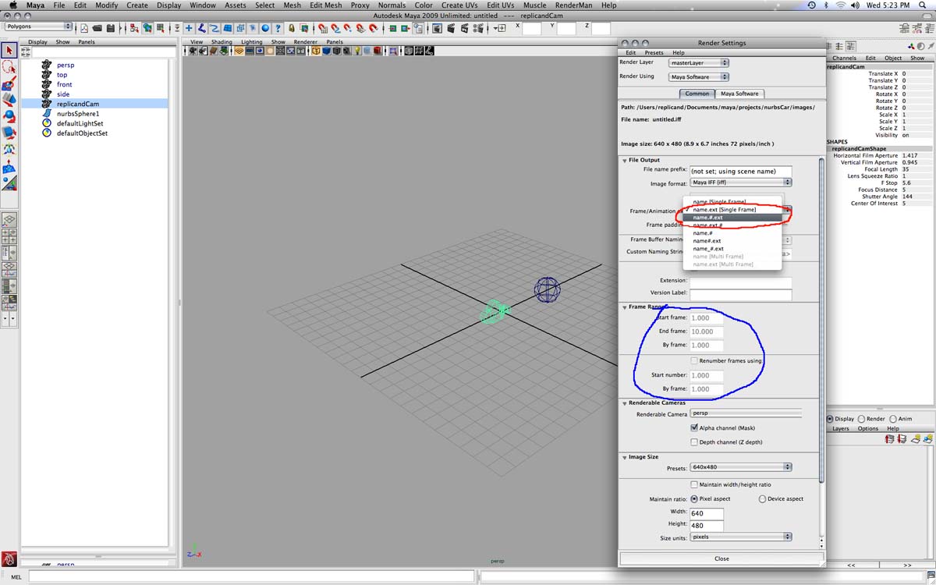Switch to the Maya Software tab
This screenshot has height=585, width=936.
(x=738, y=94)
